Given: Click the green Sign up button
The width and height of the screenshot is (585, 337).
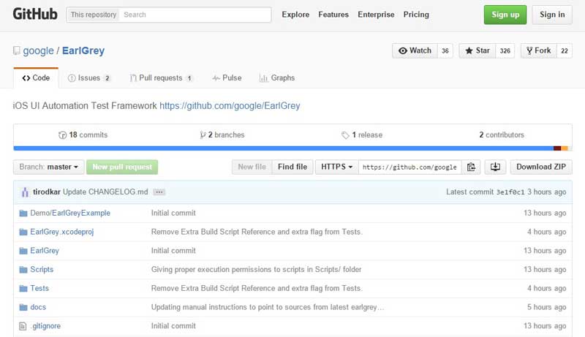Looking at the screenshot, I should tap(505, 15).
